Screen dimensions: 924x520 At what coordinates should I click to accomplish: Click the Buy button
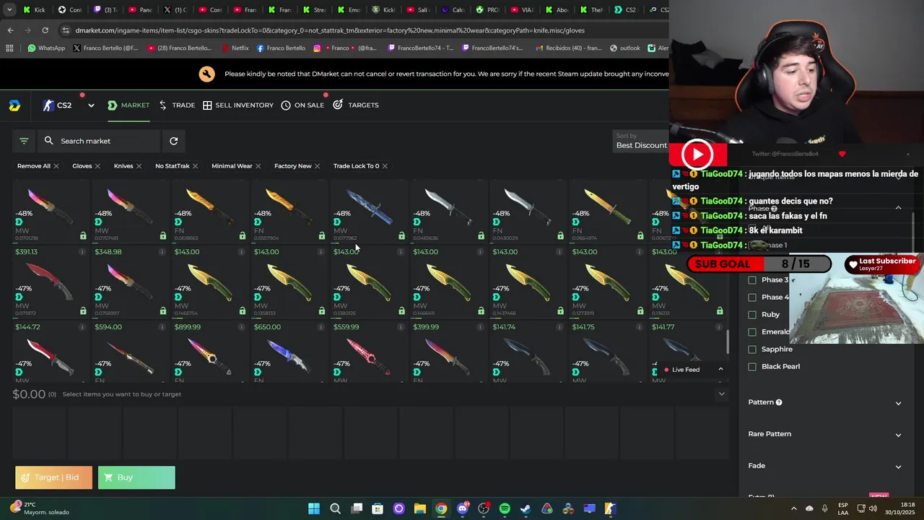pos(136,477)
